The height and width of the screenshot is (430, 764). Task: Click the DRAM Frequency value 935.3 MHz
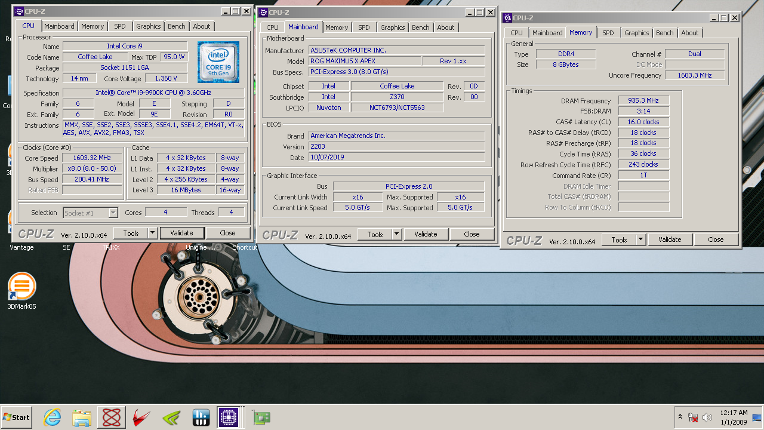coord(643,100)
